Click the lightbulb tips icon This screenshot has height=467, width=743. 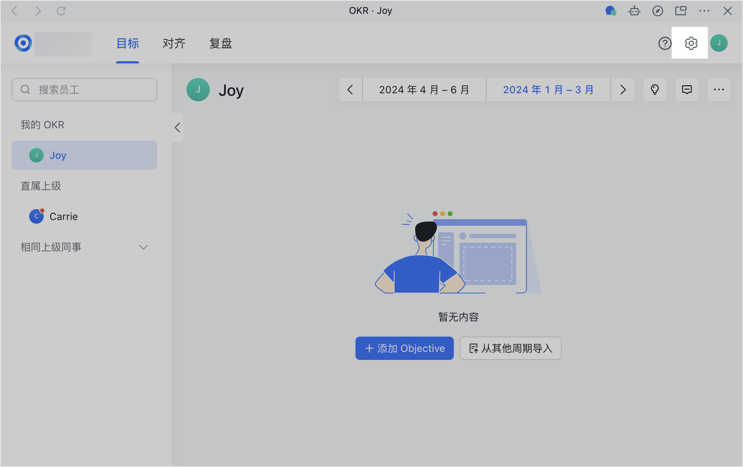pyautogui.click(x=654, y=90)
